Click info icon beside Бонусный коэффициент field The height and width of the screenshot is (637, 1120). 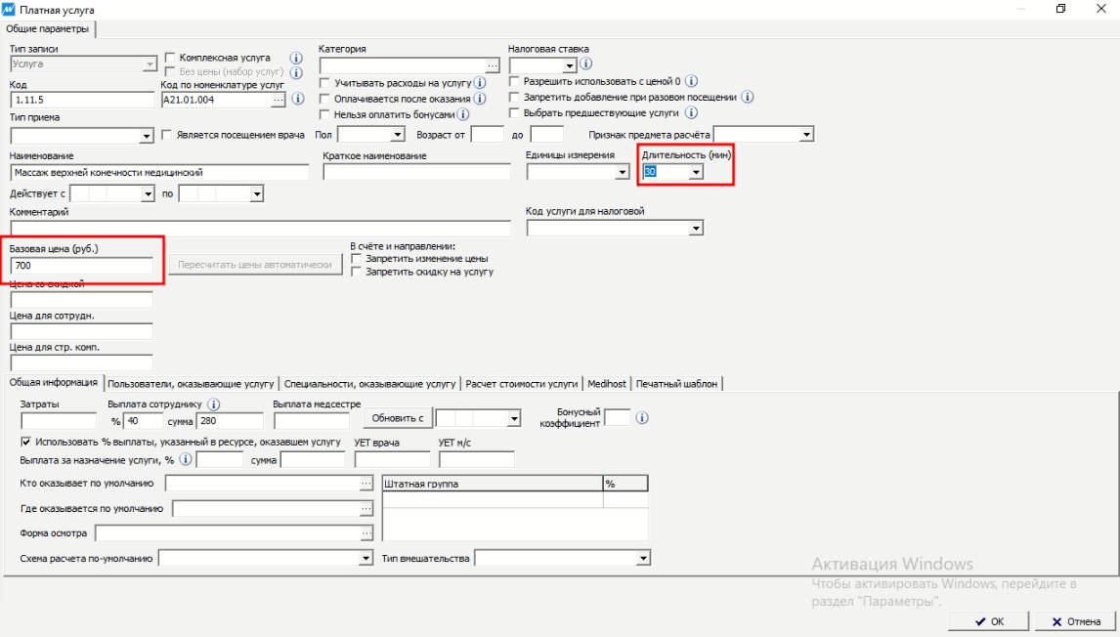point(642,418)
